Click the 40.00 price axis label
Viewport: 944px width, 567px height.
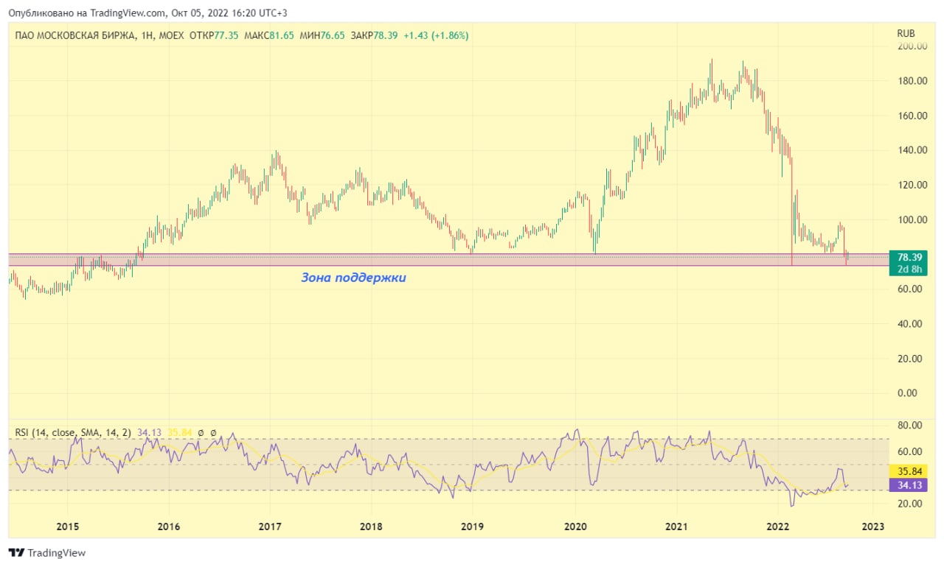pyautogui.click(x=911, y=324)
